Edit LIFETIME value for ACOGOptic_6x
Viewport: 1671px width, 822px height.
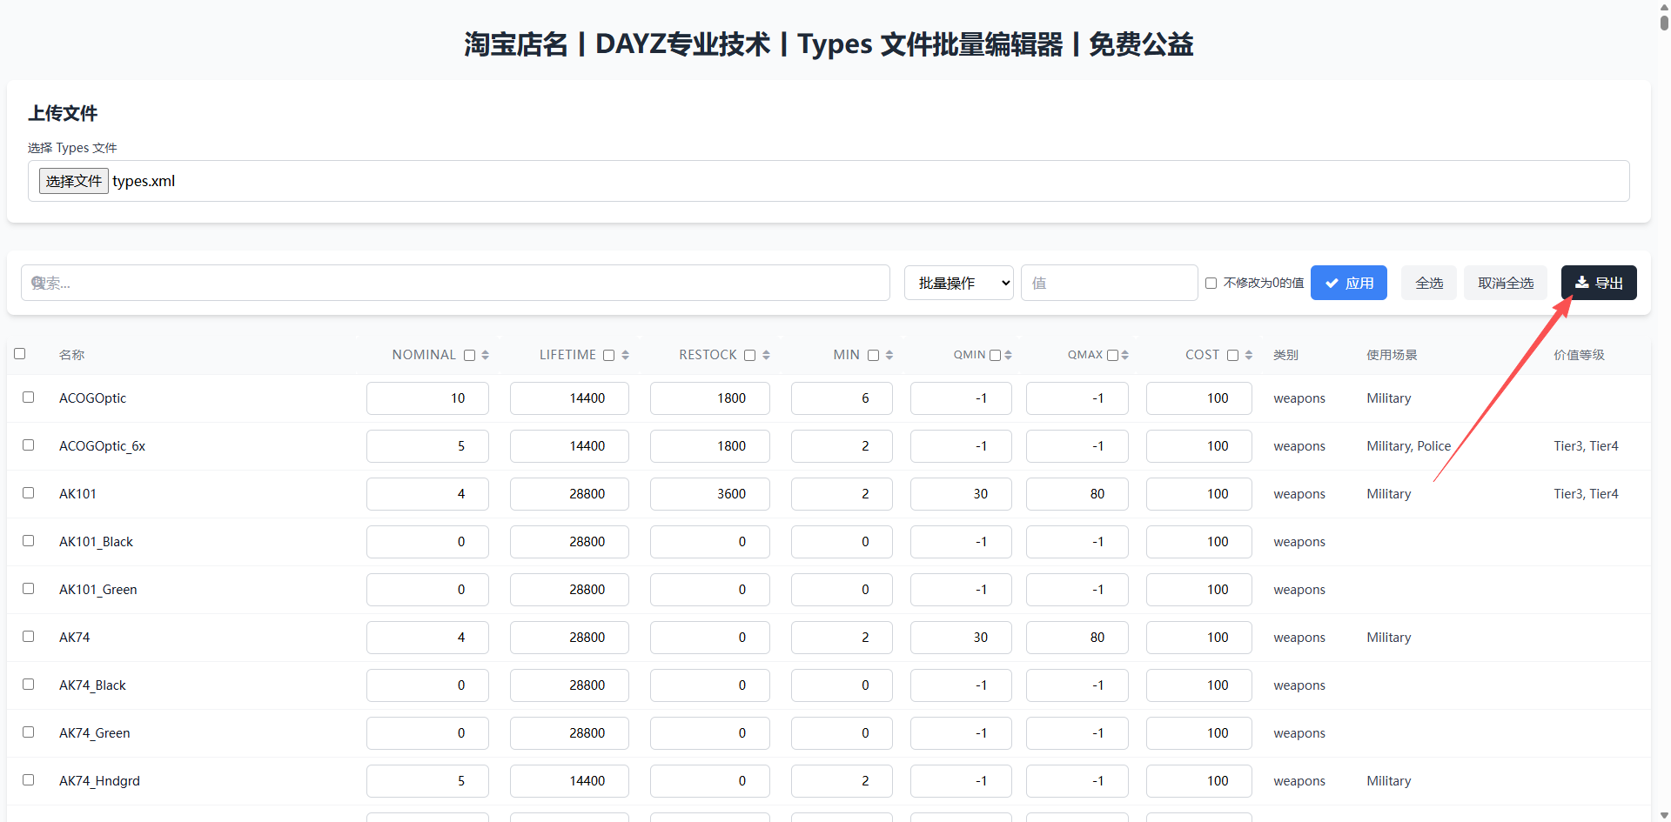pos(569,446)
